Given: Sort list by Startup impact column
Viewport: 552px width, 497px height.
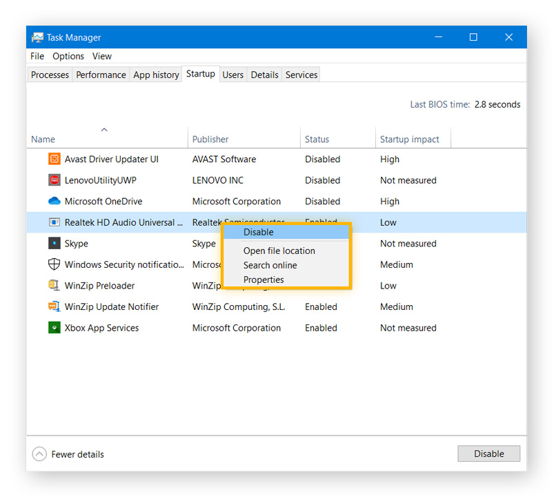Looking at the screenshot, I should [x=409, y=139].
